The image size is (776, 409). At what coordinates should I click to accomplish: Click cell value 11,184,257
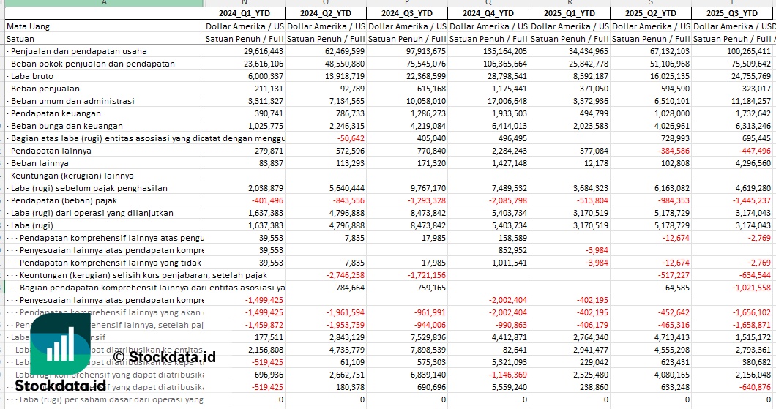750,101
